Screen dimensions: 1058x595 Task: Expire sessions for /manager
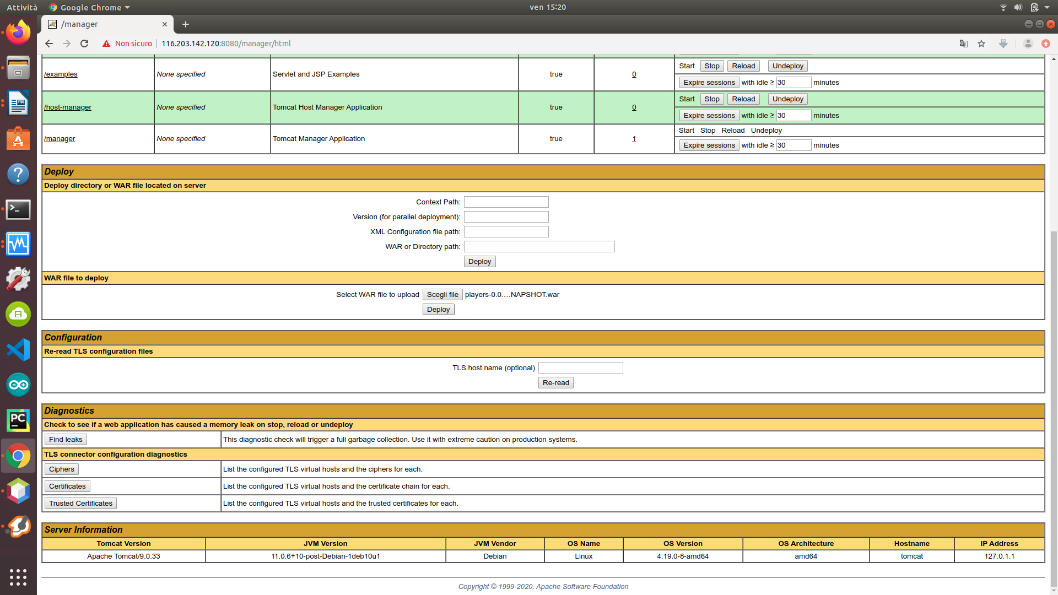709,145
